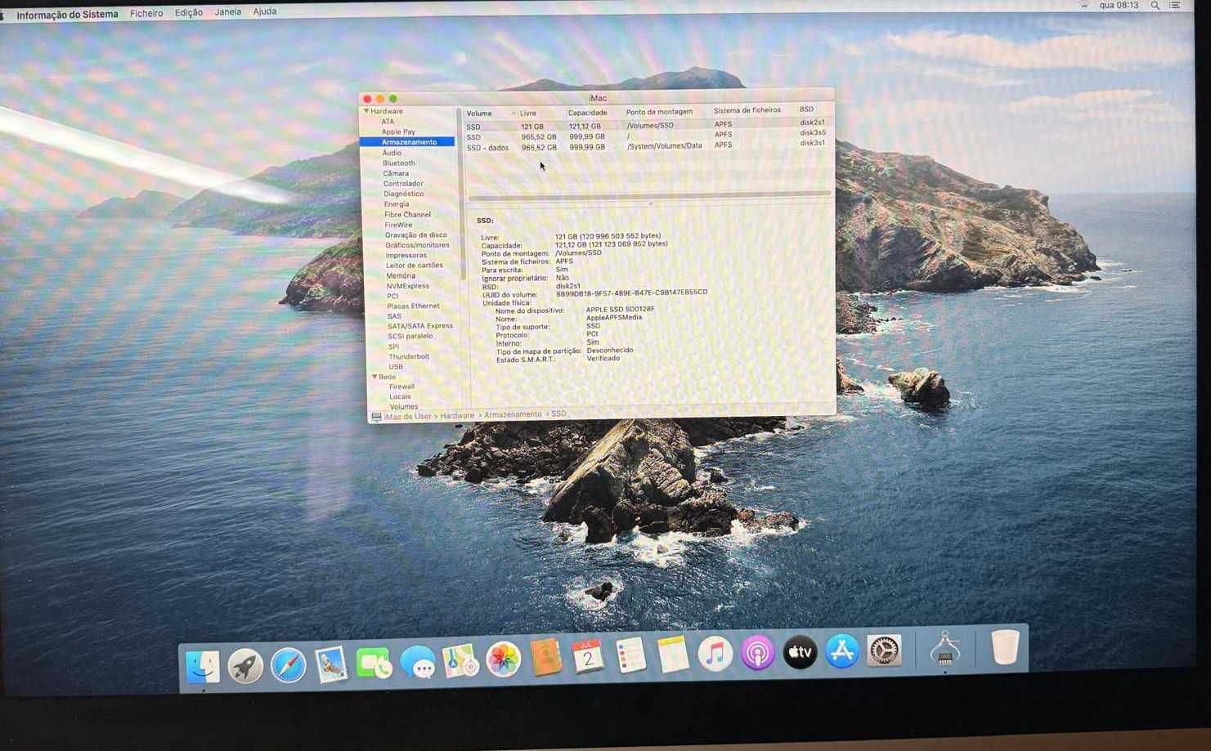This screenshot has height=751, width=1211.
Task: Open the Janela menu
Action: pyautogui.click(x=227, y=11)
